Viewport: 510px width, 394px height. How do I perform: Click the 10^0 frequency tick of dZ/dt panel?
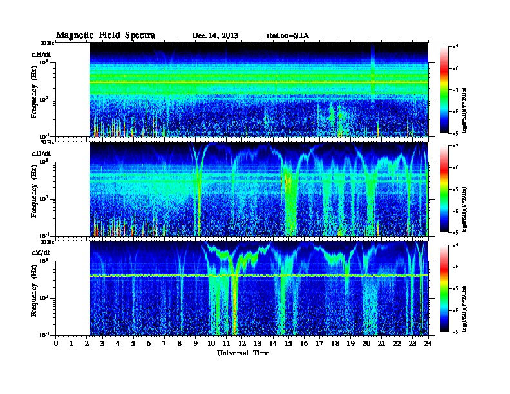coord(44,297)
